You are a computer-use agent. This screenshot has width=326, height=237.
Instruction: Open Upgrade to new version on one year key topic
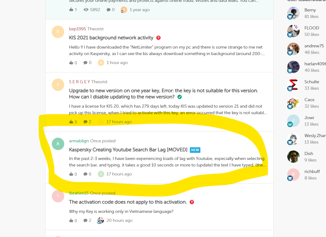(x=163, y=94)
